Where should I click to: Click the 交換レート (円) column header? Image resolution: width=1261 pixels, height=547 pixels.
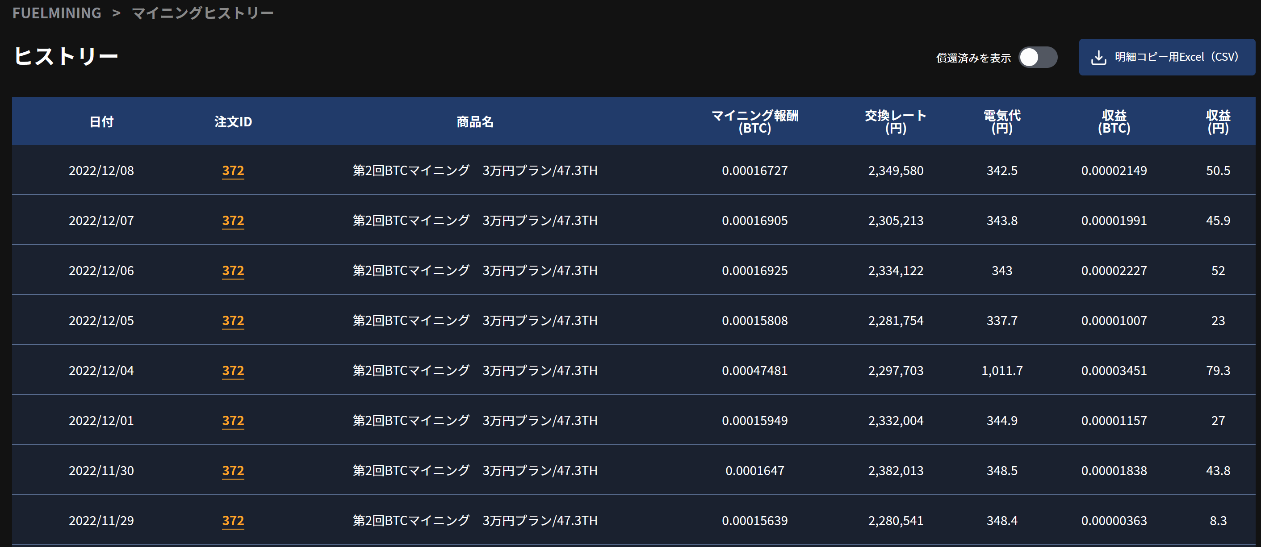tap(895, 121)
